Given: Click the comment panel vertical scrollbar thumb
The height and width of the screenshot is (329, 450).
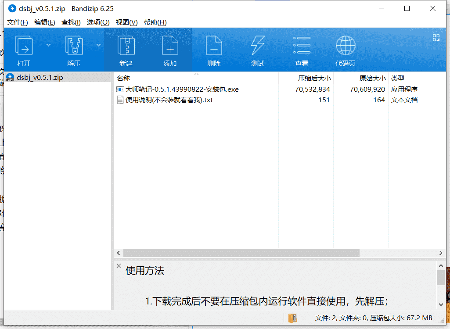Looking at the screenshot, I should (441, 278).
